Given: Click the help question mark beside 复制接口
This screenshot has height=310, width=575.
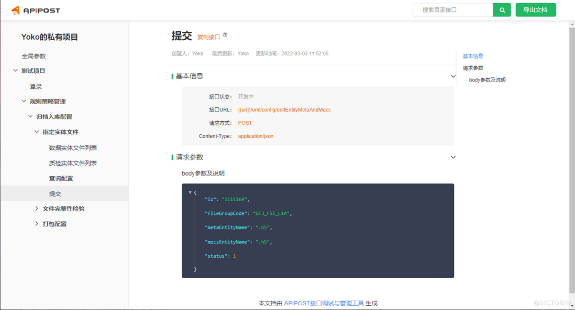Looking at the screenshot, I should click(225, 35).
